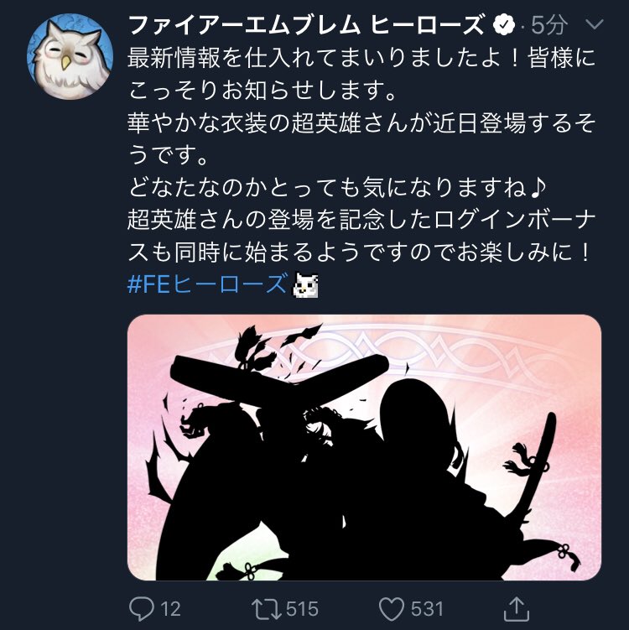629x630 pixels.
Task: Open the silhouette teaser image
Action: click(364, 448)
